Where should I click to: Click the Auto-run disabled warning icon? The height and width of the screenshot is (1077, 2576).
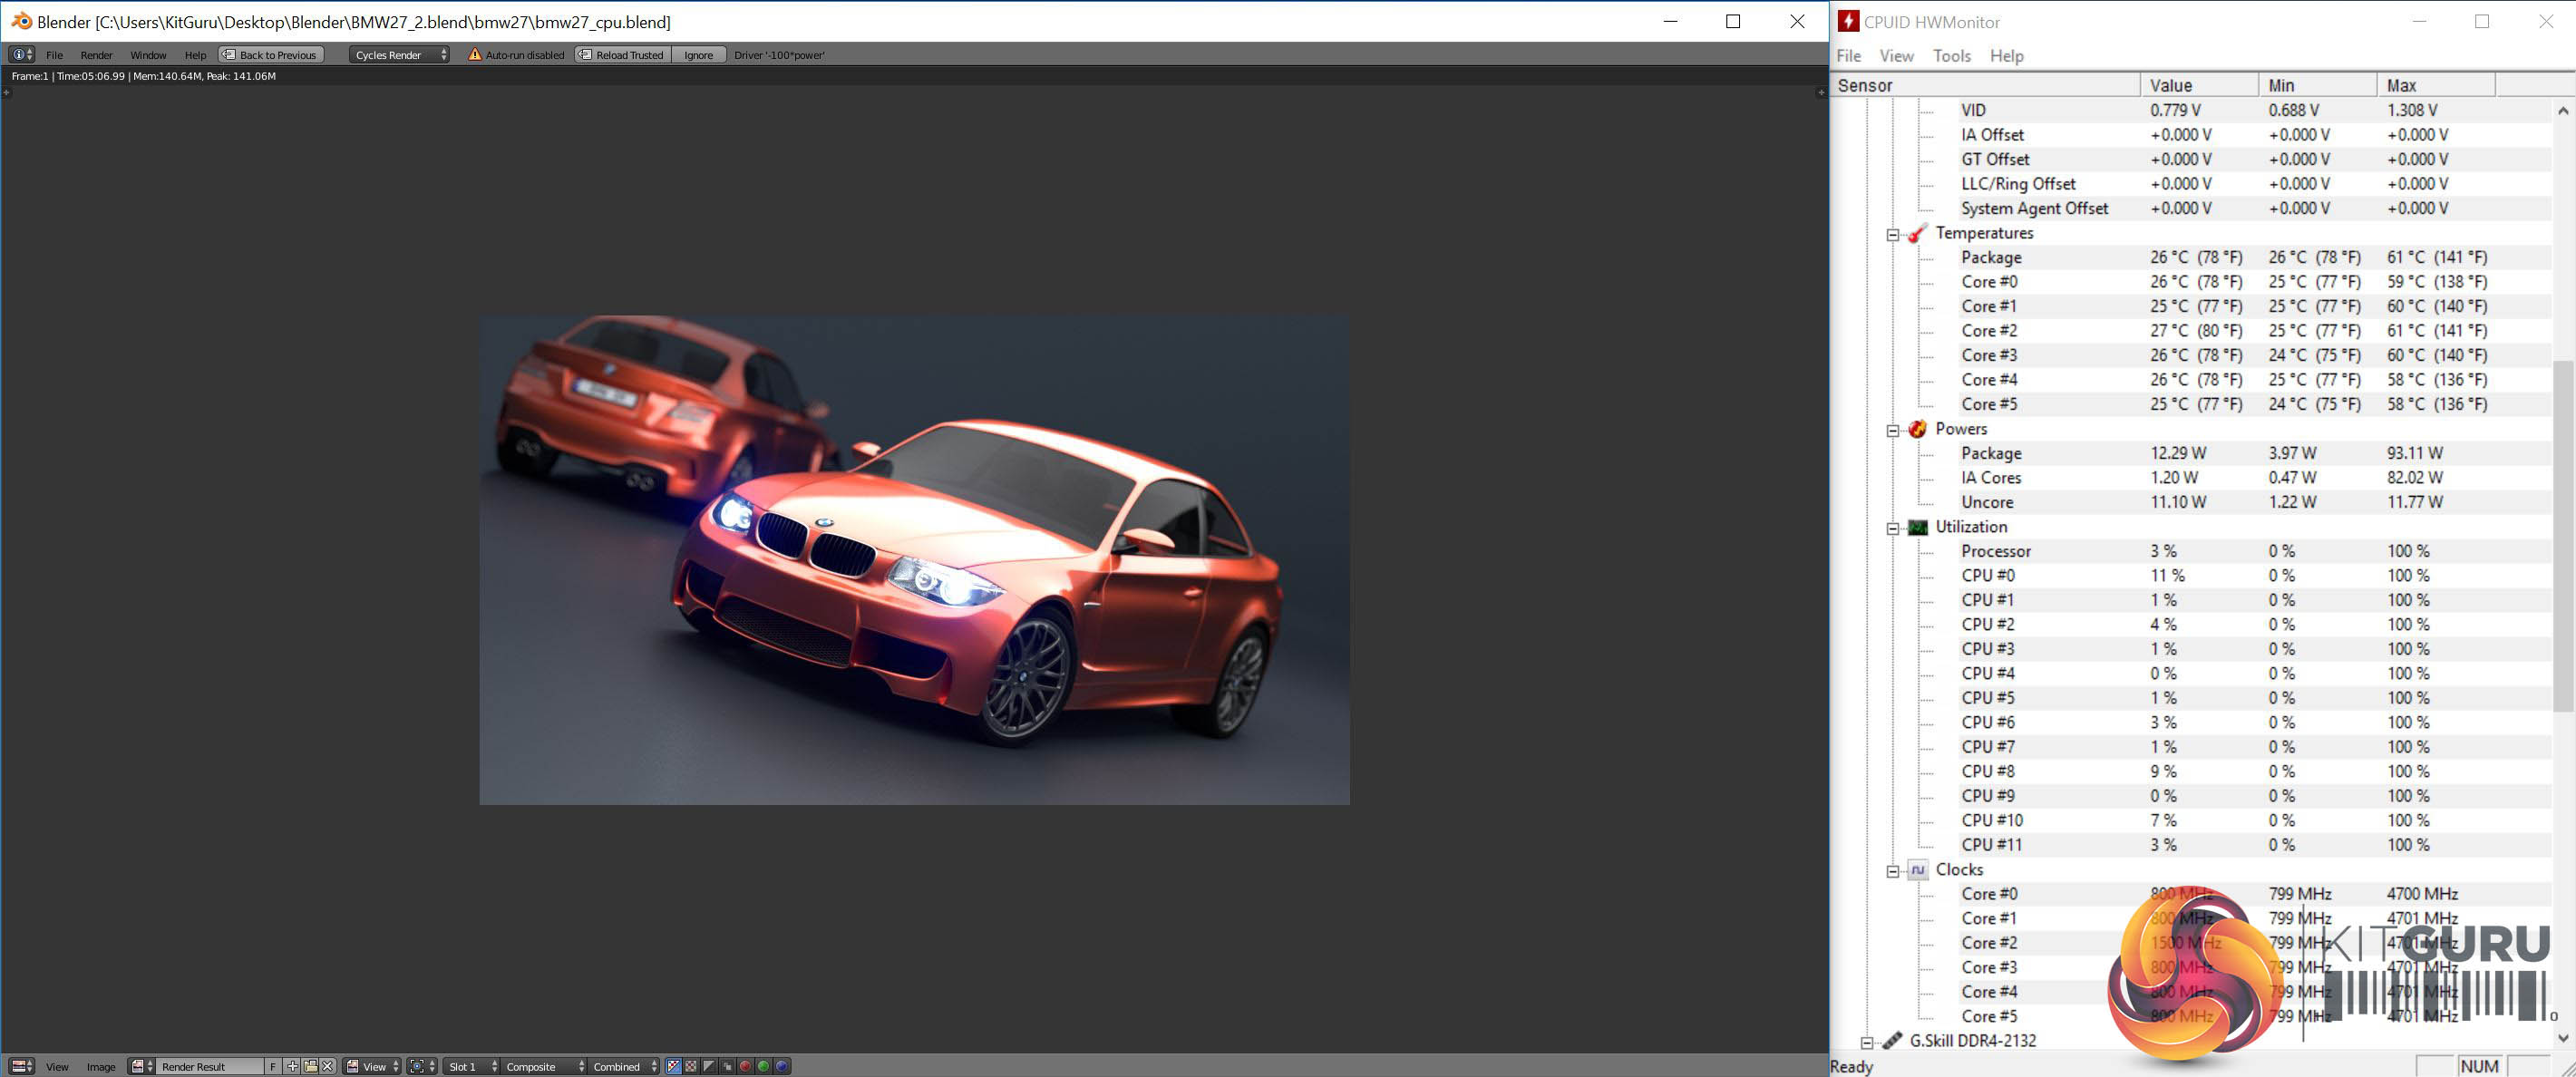point(475,55)
